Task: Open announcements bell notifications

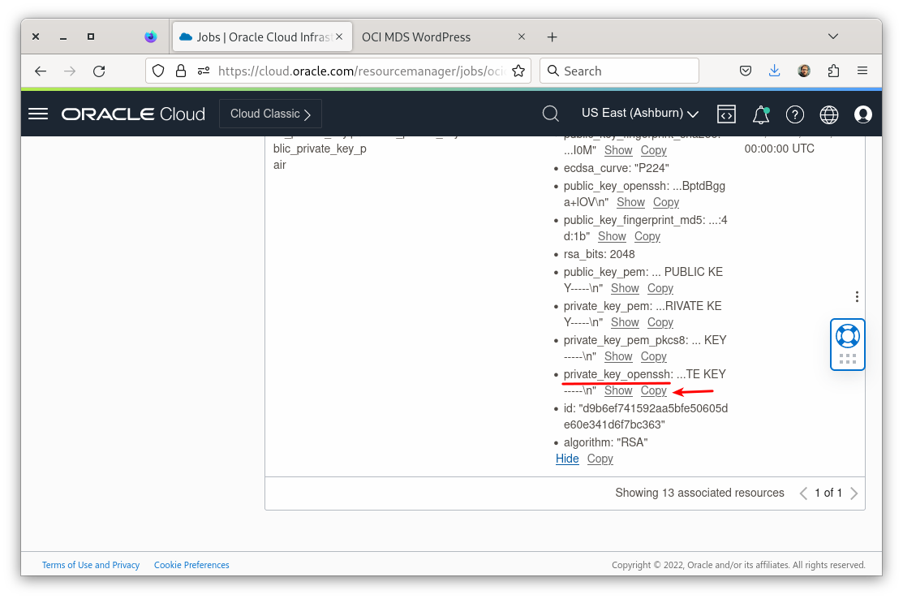Action: [761, 114]
